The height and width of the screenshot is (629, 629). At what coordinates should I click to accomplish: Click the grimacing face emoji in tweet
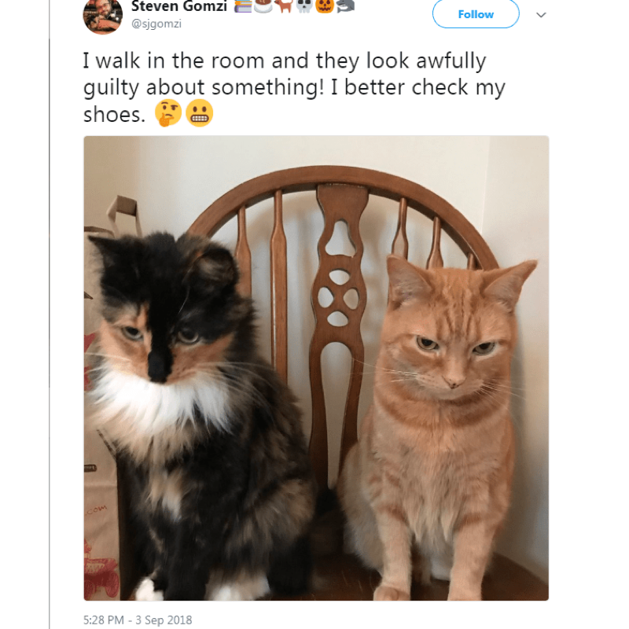click(200, 112)
